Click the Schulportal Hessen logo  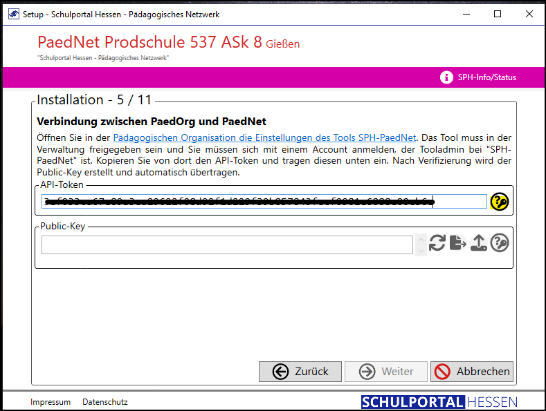439,402
